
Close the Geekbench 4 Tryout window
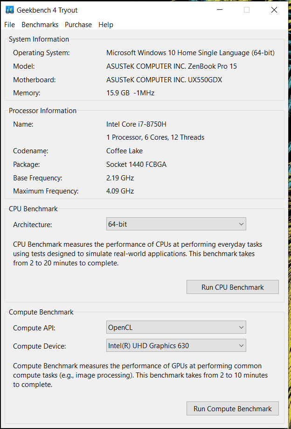pyautogui.click(x=274, y=10)
